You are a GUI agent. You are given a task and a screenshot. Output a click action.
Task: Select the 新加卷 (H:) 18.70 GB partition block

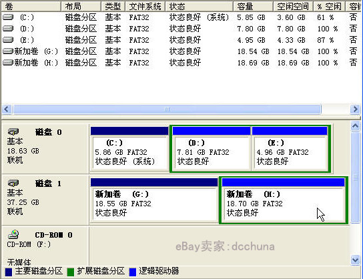pos(283,200)
